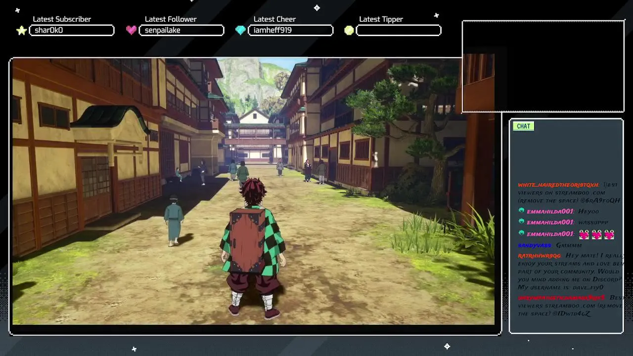This screenshot has height=356, width=633.
Task: Click the pink heart Latest Follower icon
Action: click(x=131, y=30)
